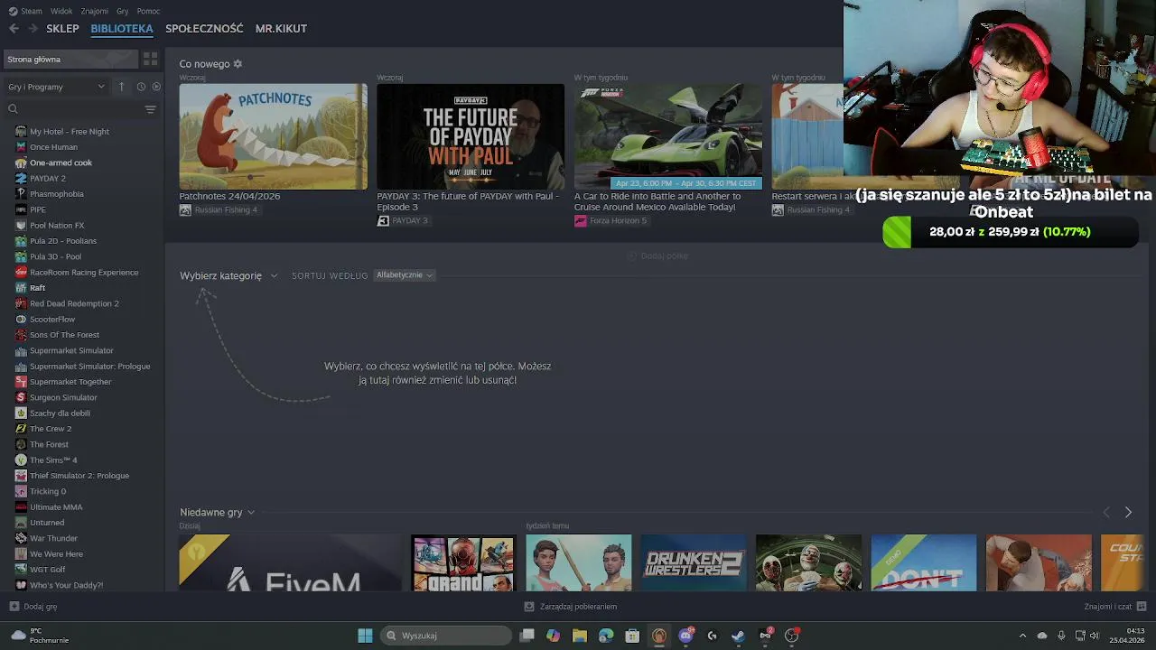Toggle the ready-to-play filter icon
Viewport: 1156px width, 650px height.
(156, 87)
